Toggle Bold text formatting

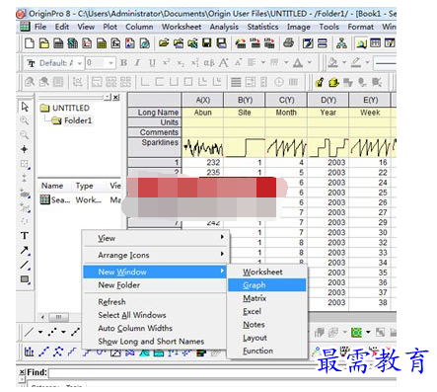(x=123, y=62)
